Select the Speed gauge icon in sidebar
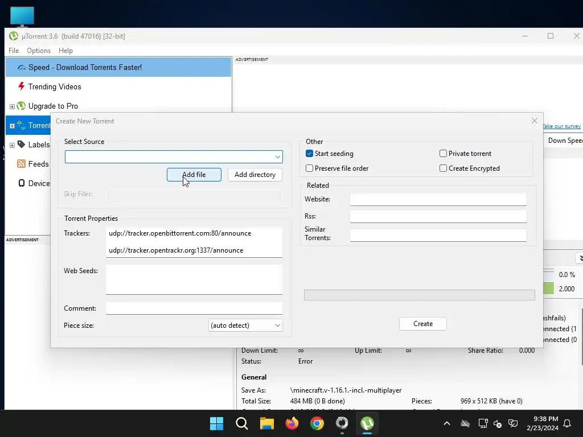The height and width of the screenshot is (437, 583). [22, 68]
